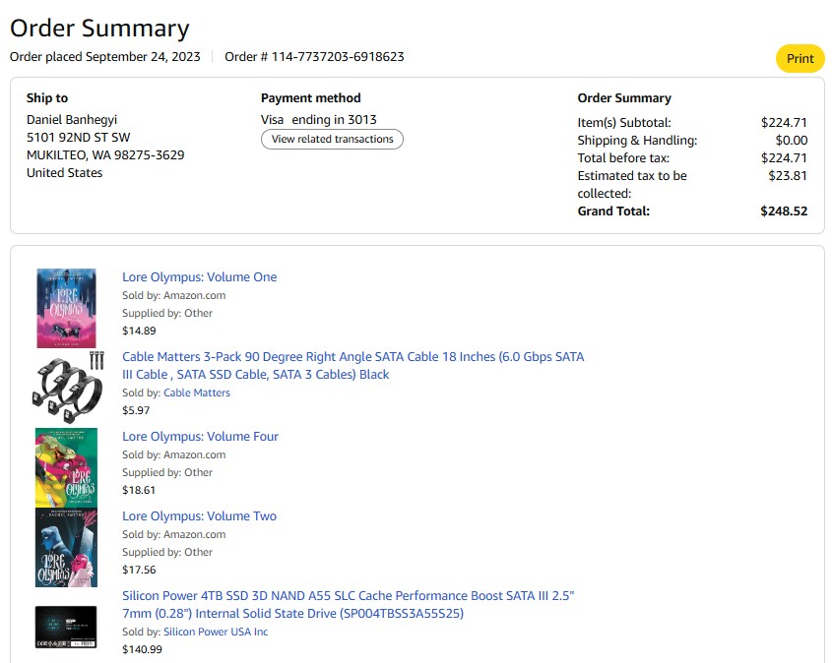Image resolution: width=832 pixels, height=663 pixels.
Task: Visit the Silicon Power USA Inc seller link
Action: pos(216,632)
